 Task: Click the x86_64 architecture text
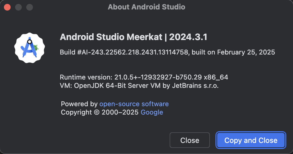click(216, 77)
